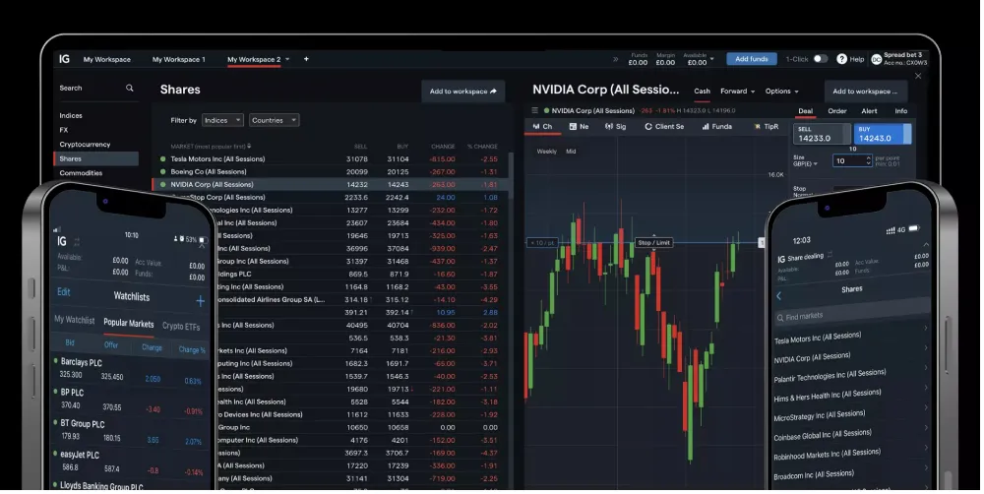Open the Help question mark icon
This screenshot has width=984, height=494.
(x=841, y=59)
